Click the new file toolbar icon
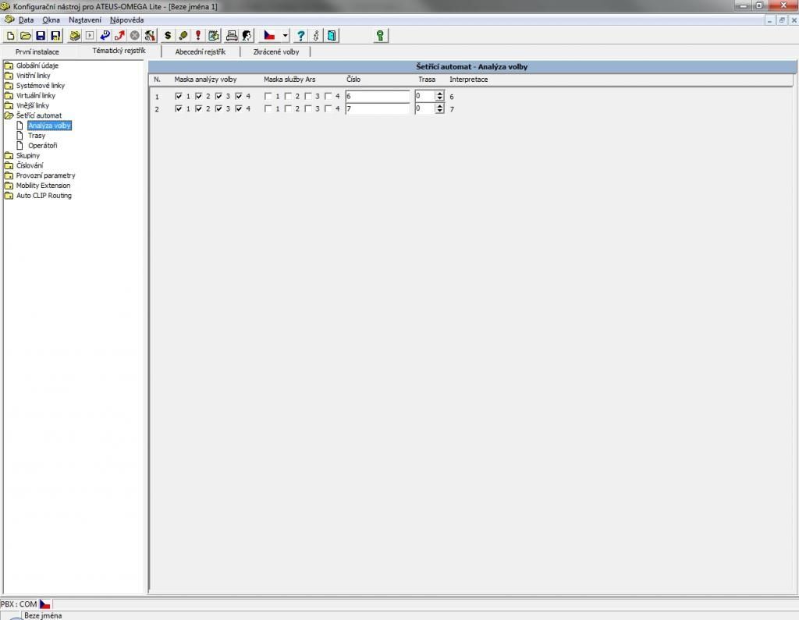Image resolution: width=799 pixels, height=620 pixels. coord(10,35)
